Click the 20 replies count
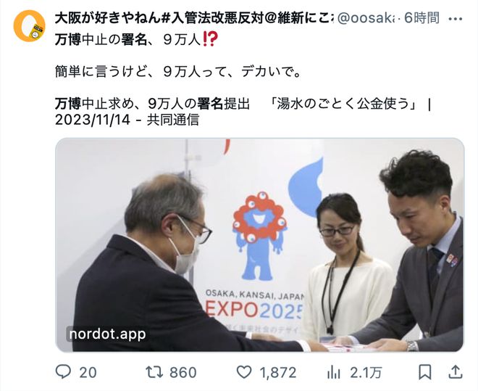Image resolution: width=478 pixels, height=391 pixels. [x=88, y=373]
